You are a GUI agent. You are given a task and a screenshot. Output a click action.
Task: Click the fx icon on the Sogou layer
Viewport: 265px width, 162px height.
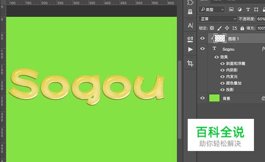point(263,49)
